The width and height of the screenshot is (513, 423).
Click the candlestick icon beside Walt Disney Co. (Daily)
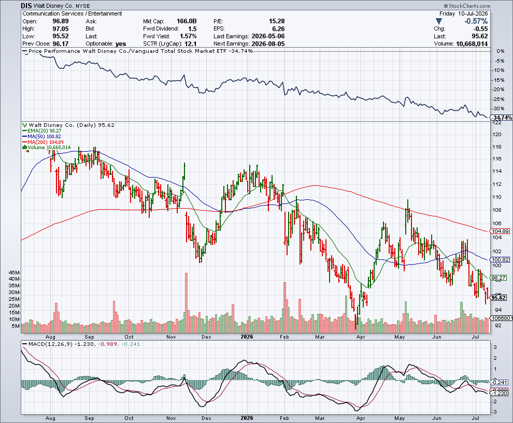[24, 125]
